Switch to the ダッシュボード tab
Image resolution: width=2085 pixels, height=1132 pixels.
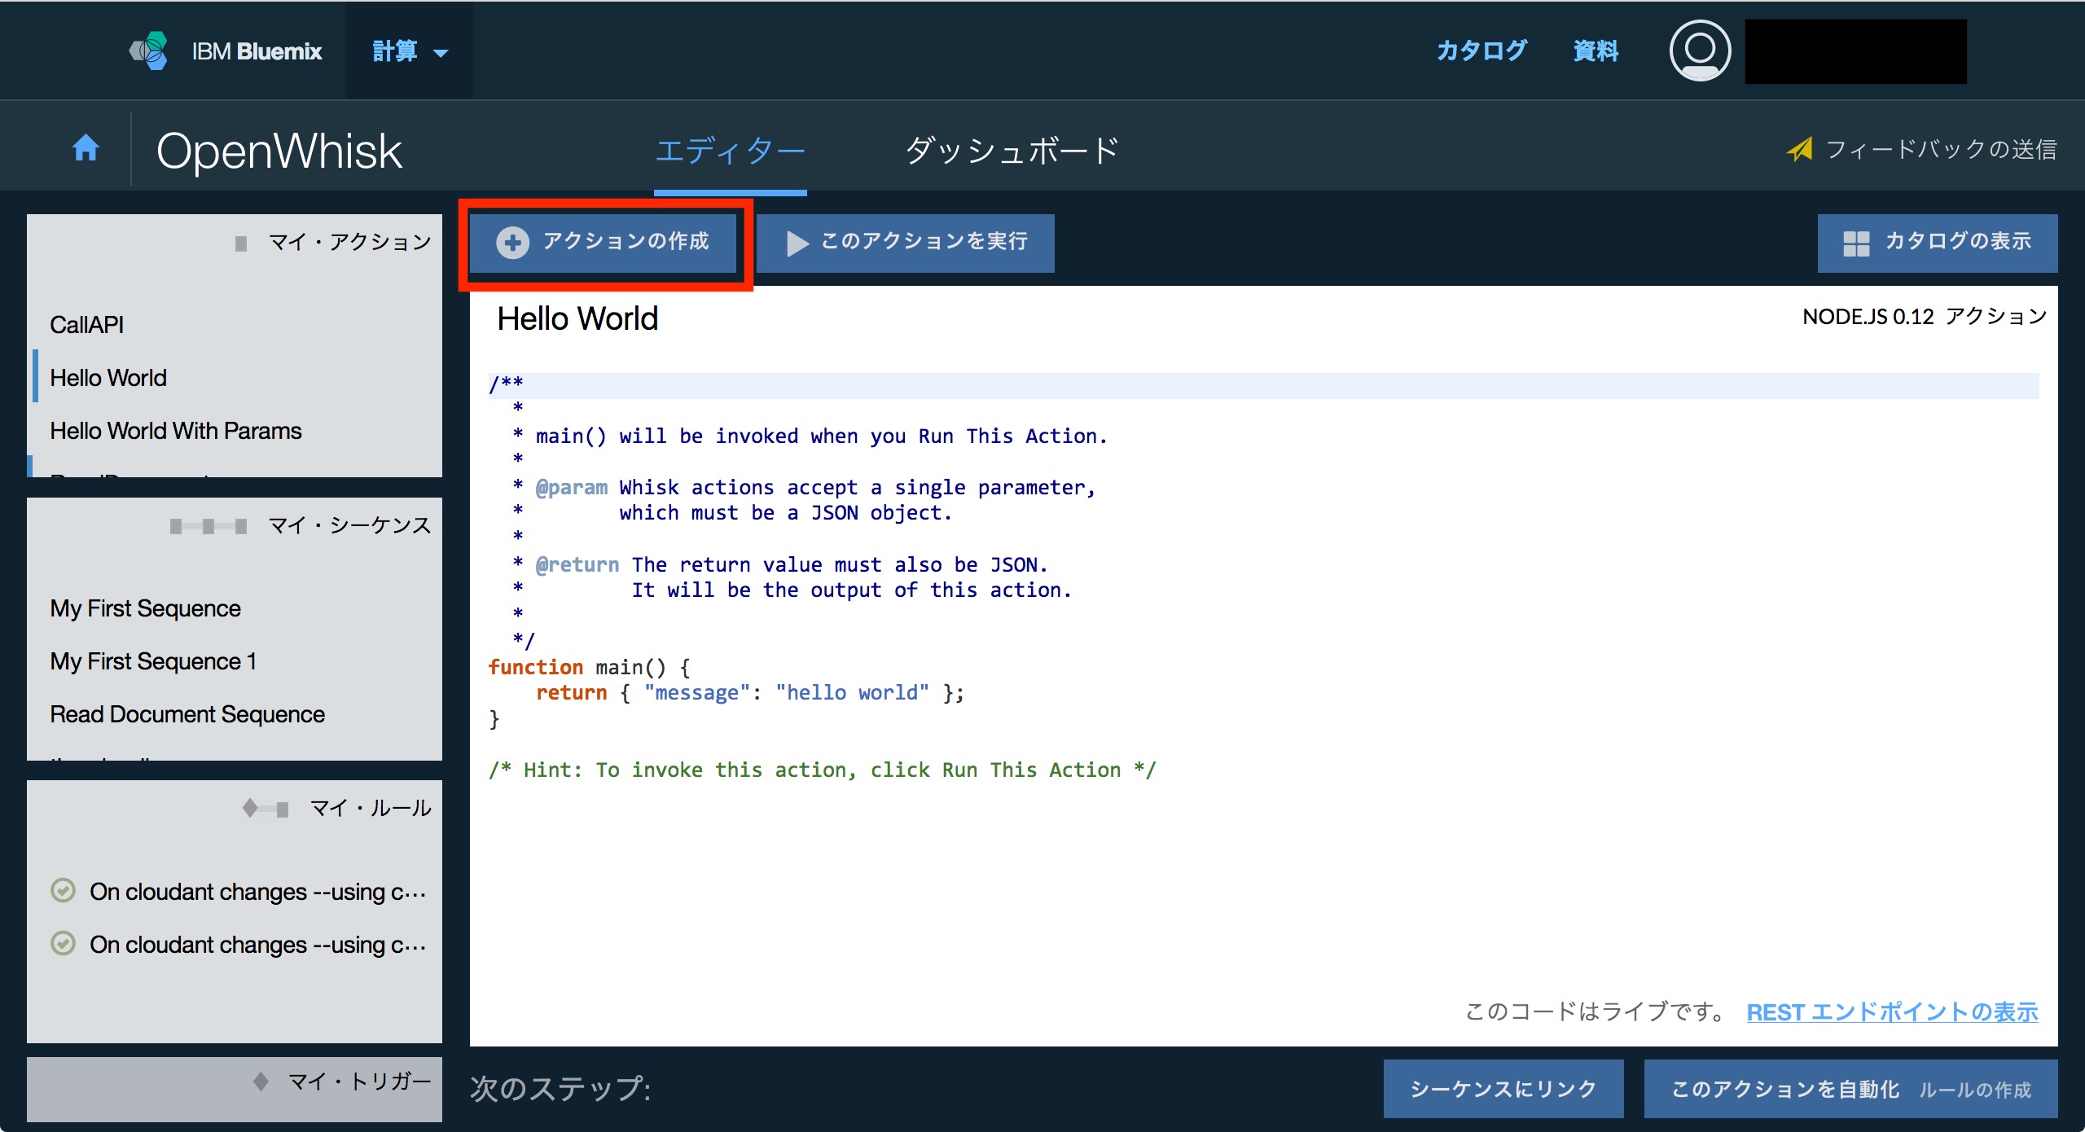point(1012,151)
